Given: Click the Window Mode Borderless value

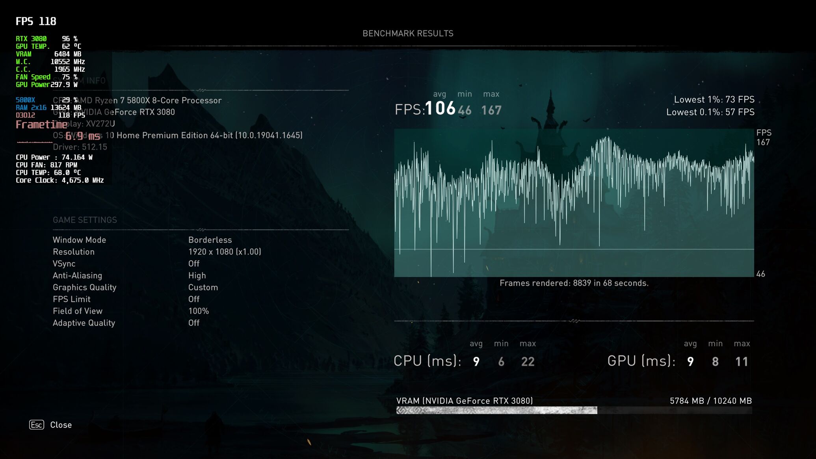Looking at the screenshot, I should click(x=210, y=240).
